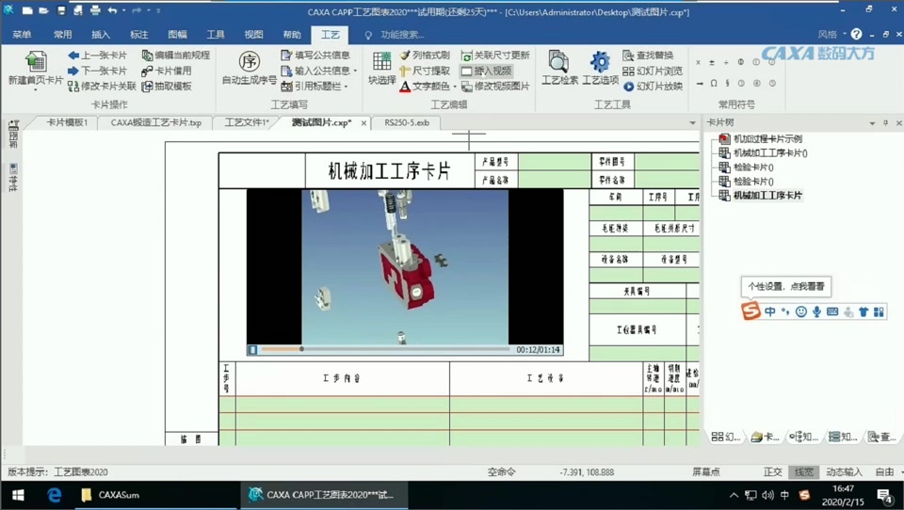Start 幻灯片放映 slide show
The height and width of the screenshot is (510, 904).
(653, 87)
